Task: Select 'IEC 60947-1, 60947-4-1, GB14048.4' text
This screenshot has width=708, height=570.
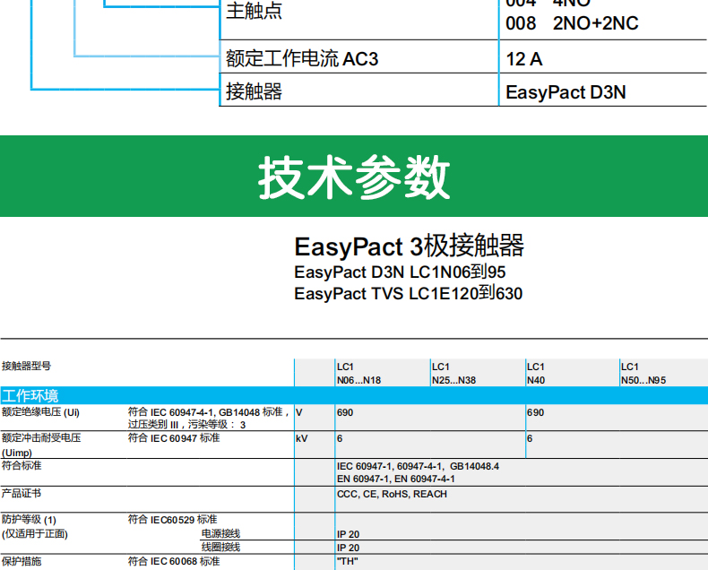Action: 418,466
